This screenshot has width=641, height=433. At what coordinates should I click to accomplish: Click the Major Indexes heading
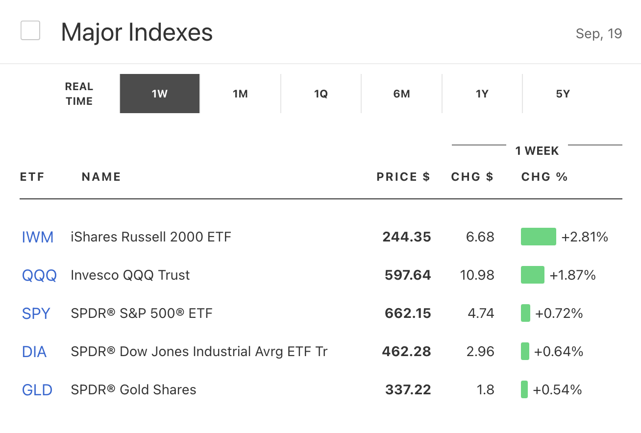pos(137,32)
